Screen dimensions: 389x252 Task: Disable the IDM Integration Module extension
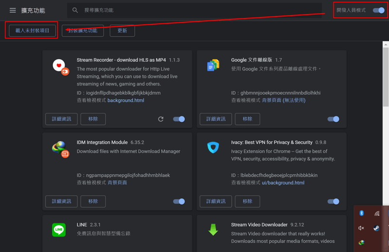[x=179, y=202]
